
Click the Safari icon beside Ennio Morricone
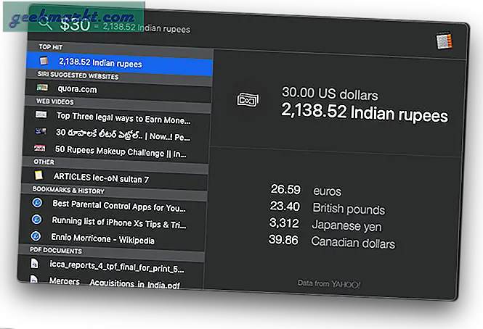[36, 236]
